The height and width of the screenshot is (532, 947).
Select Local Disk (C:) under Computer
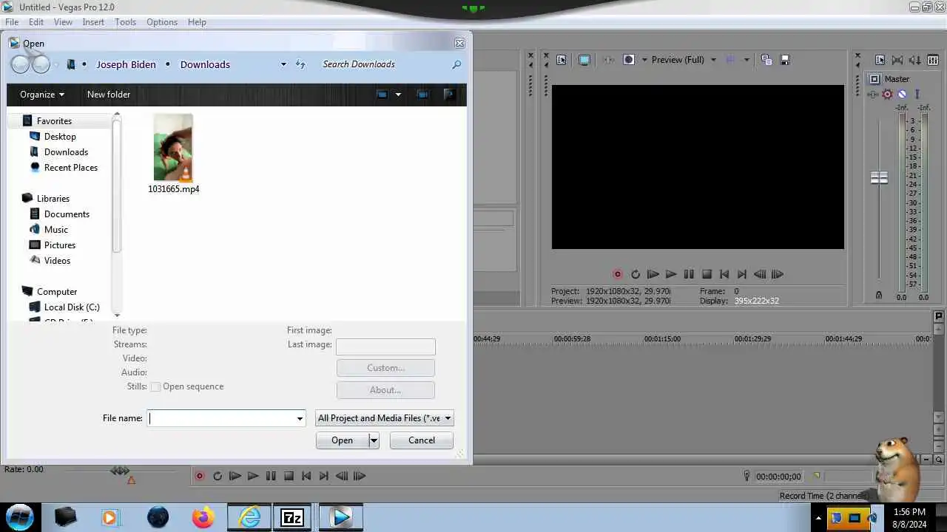click(71, 307)
